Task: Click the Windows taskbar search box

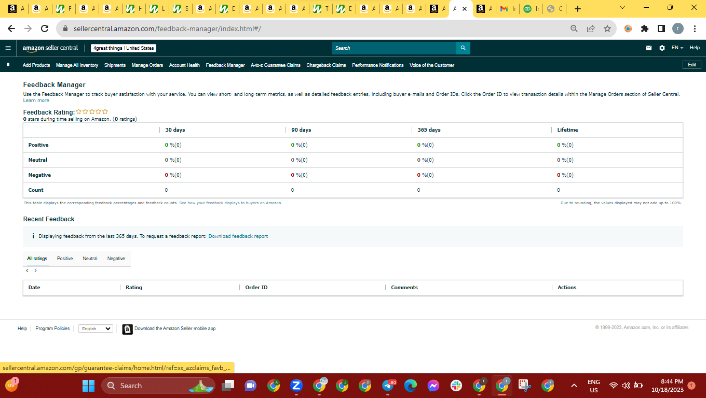Action: pyautogui.click(x=157, y=386)
